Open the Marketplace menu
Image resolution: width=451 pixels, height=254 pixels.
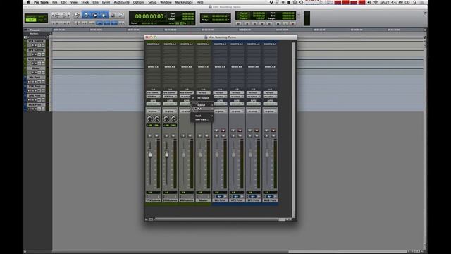coord(184,2)
